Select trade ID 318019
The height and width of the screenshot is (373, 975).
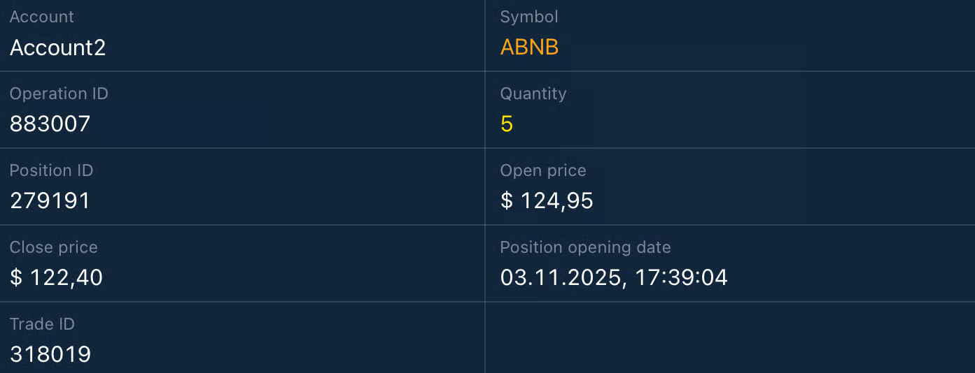pos(50,355)
